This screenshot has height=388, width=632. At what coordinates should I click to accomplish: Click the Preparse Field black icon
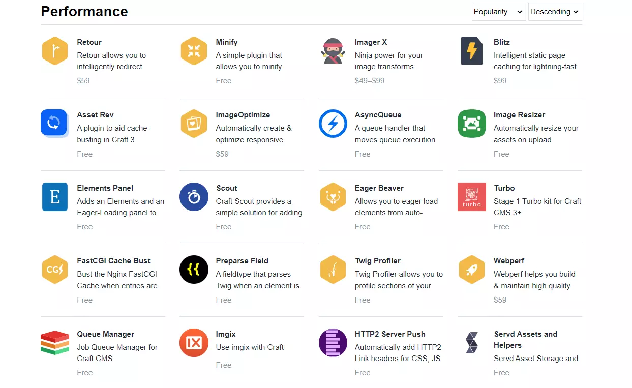pyautogui.click(x=194, y=270)
